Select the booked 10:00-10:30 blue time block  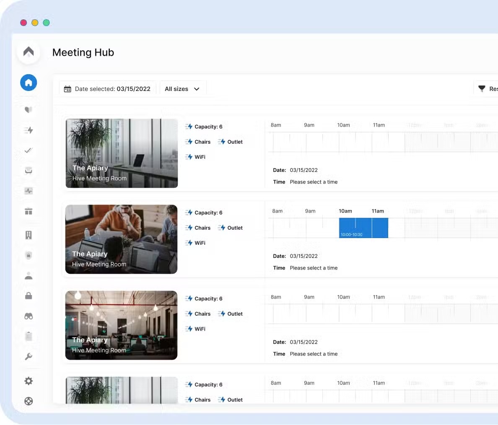363,228
